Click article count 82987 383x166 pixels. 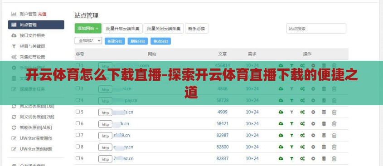coord(223,135)
